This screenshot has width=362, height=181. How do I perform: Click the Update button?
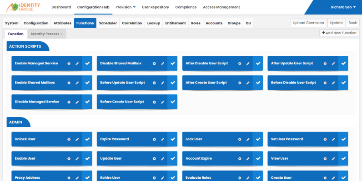(336, 23)
